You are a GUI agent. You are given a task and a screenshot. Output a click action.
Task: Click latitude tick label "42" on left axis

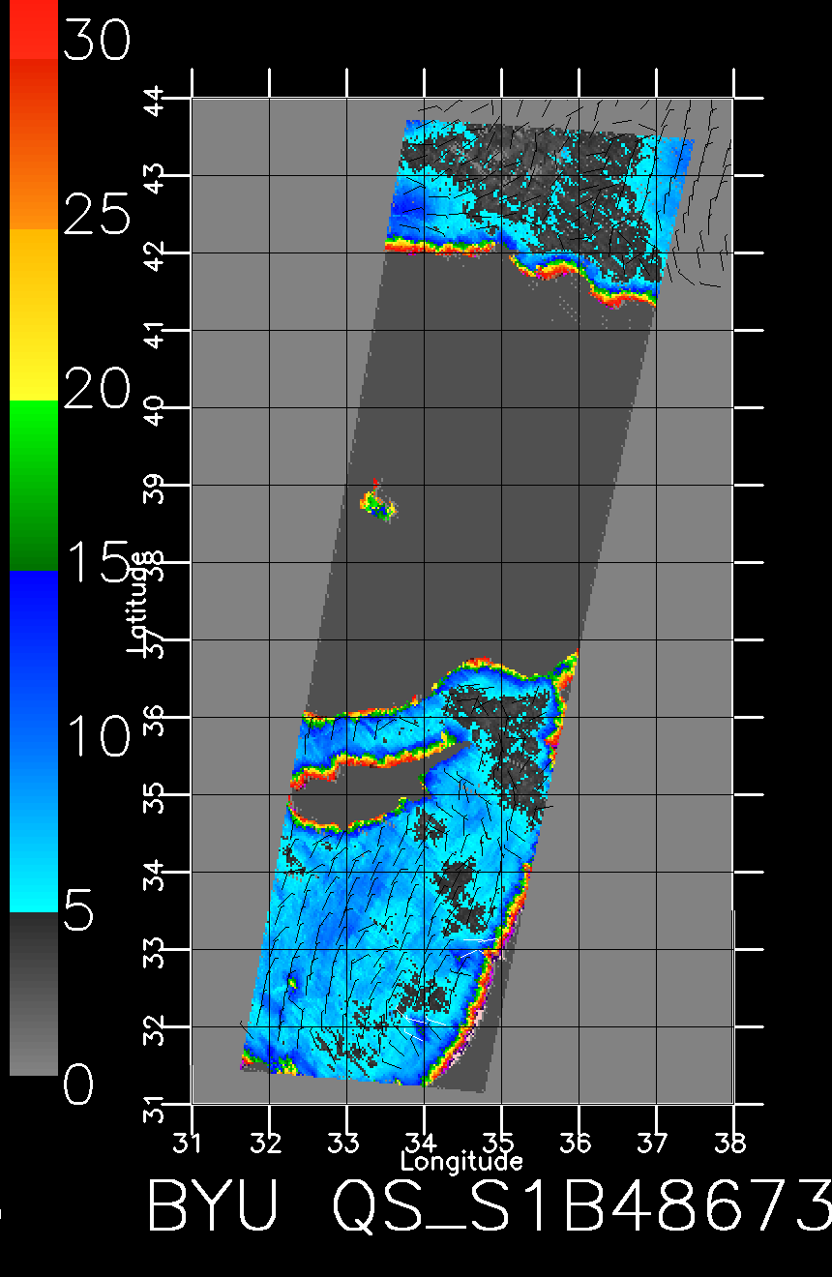pos(153,254)
